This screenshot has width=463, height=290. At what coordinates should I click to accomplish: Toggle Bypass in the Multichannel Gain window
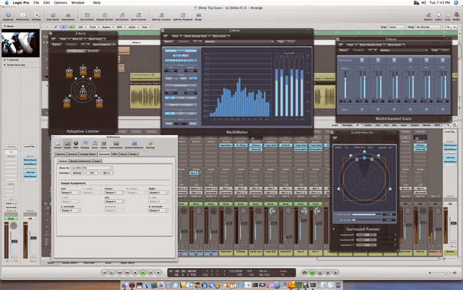343,50
